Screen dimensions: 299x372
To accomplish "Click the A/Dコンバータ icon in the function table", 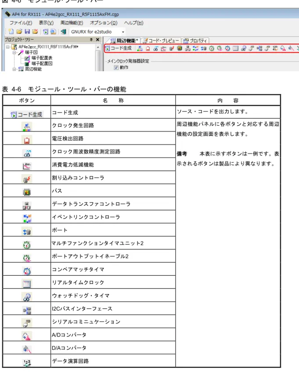I will pyautogui.click(x=27, y=336).
